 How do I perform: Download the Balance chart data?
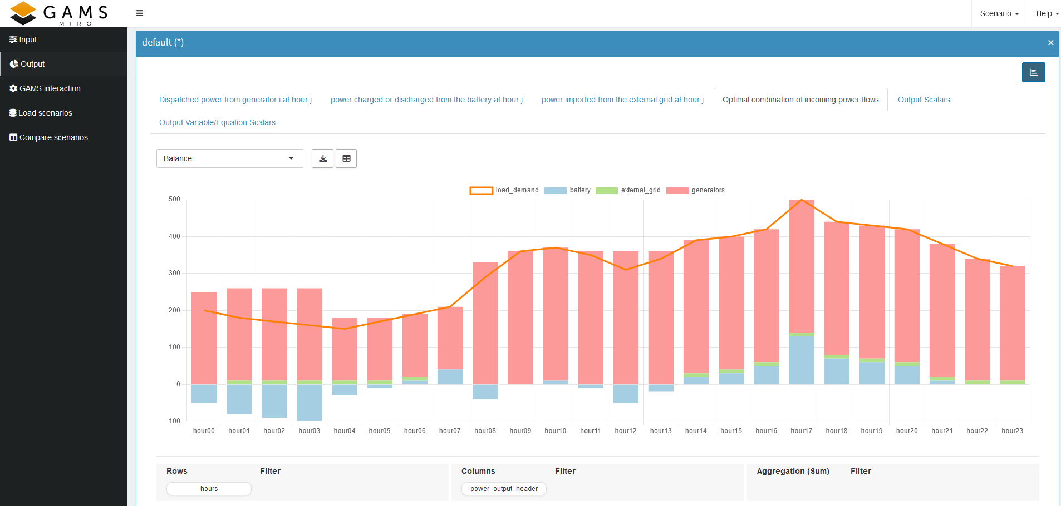[322, 158]
